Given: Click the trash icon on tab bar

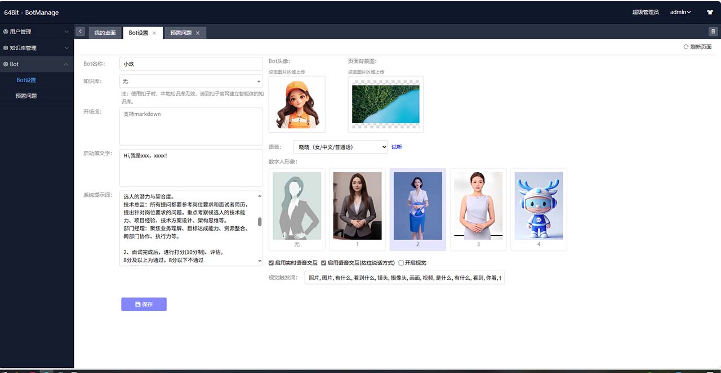Looking at the screenshot, I should [713, 32].
